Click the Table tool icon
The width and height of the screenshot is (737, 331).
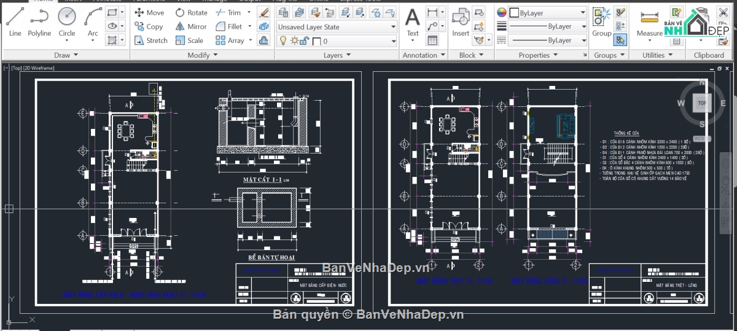tap(432, 40)
